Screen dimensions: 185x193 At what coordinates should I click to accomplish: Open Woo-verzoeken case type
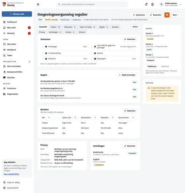[x=17, y=66]
